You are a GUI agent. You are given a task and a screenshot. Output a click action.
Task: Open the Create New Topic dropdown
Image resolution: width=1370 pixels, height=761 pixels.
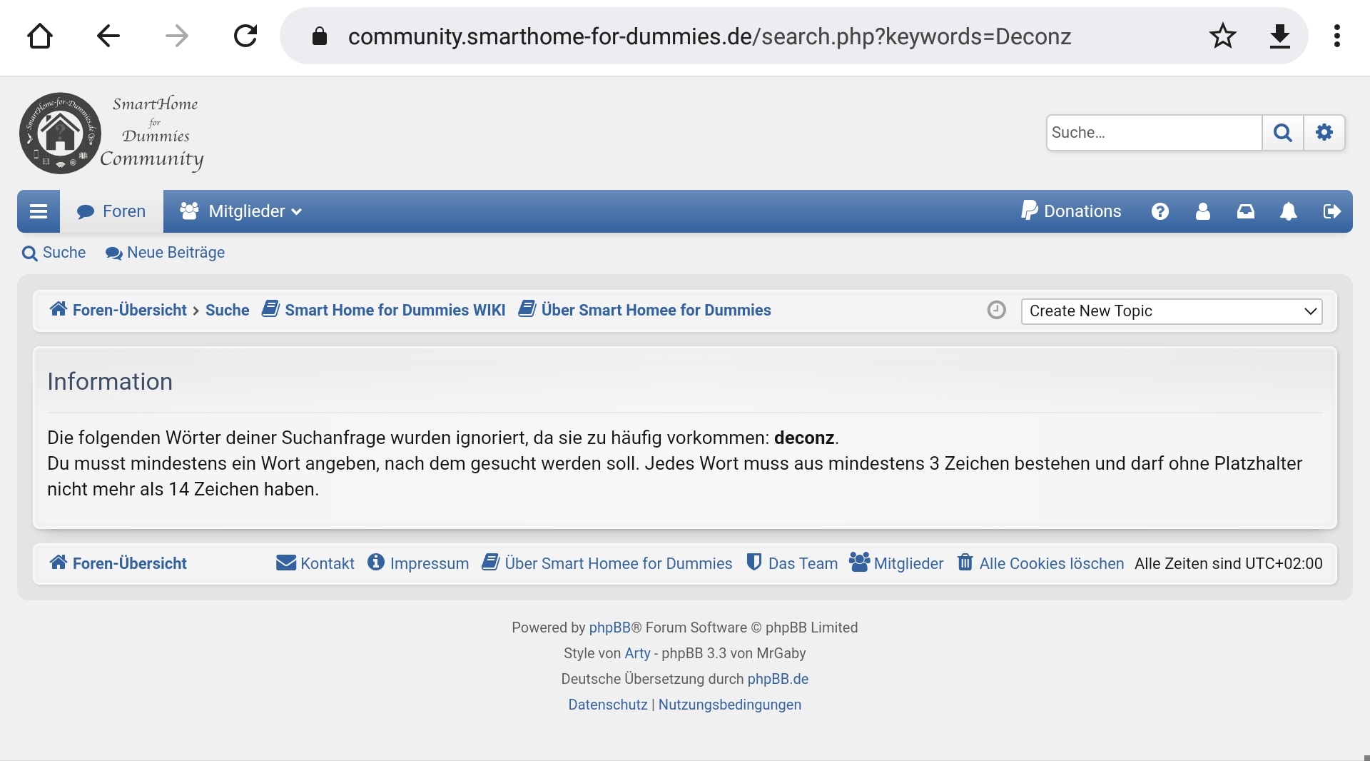coord(1171,311)
